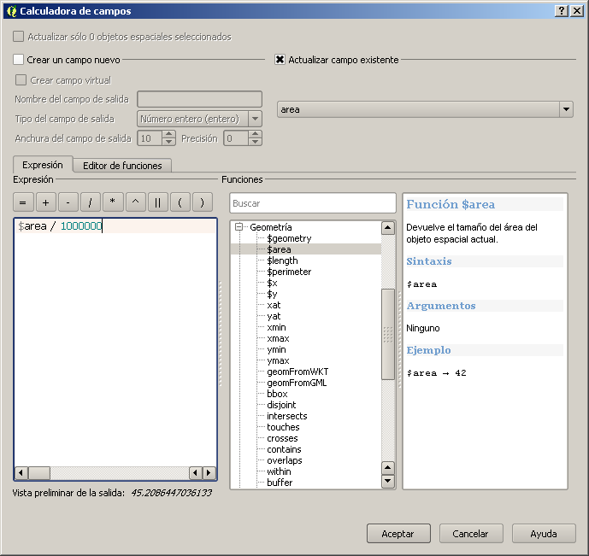Insert the power caret operator
Screen dimensions: 589x556
[136, 202]
